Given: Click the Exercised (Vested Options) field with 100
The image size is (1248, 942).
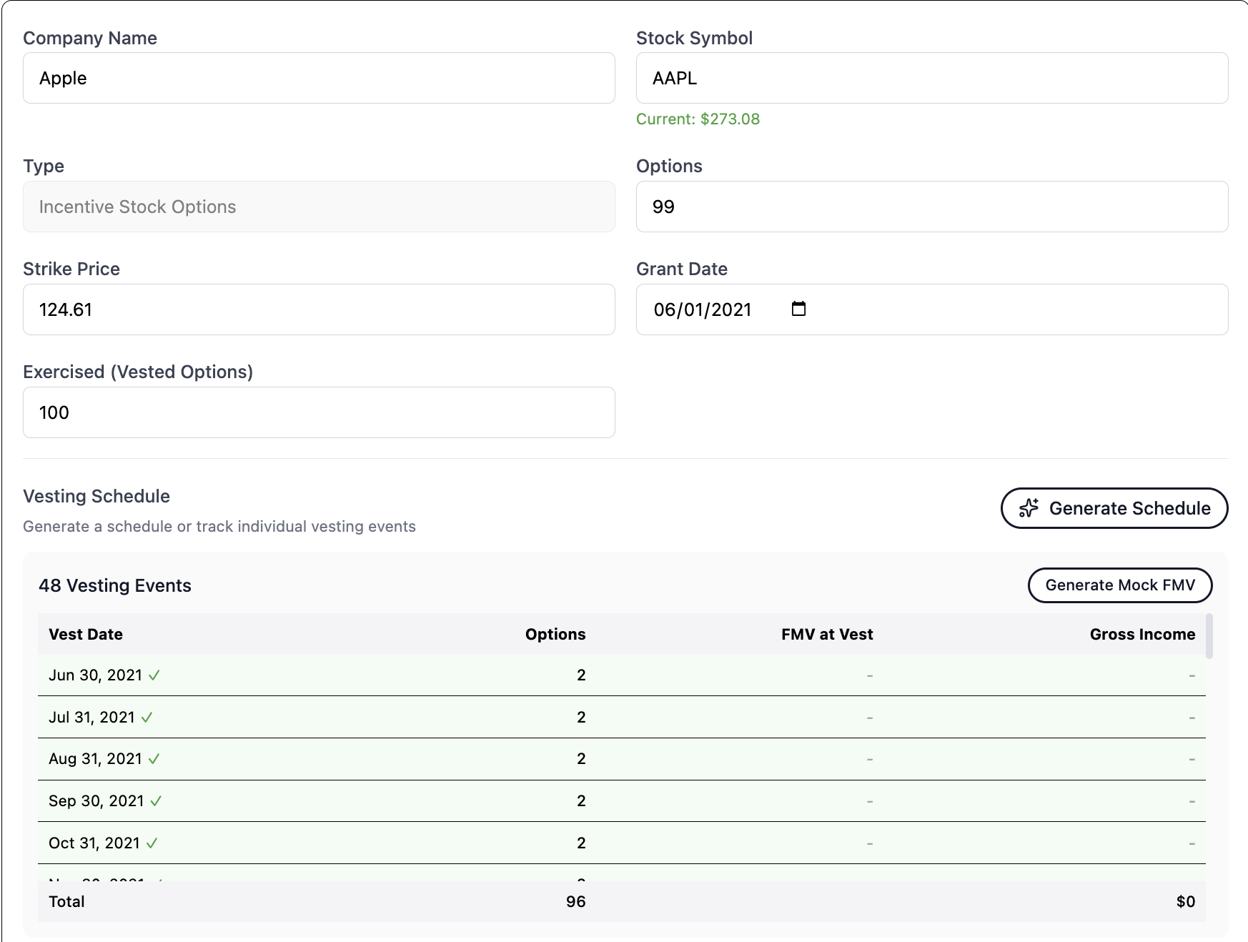Looking at the screenshot, I should (x=319, y=412).
